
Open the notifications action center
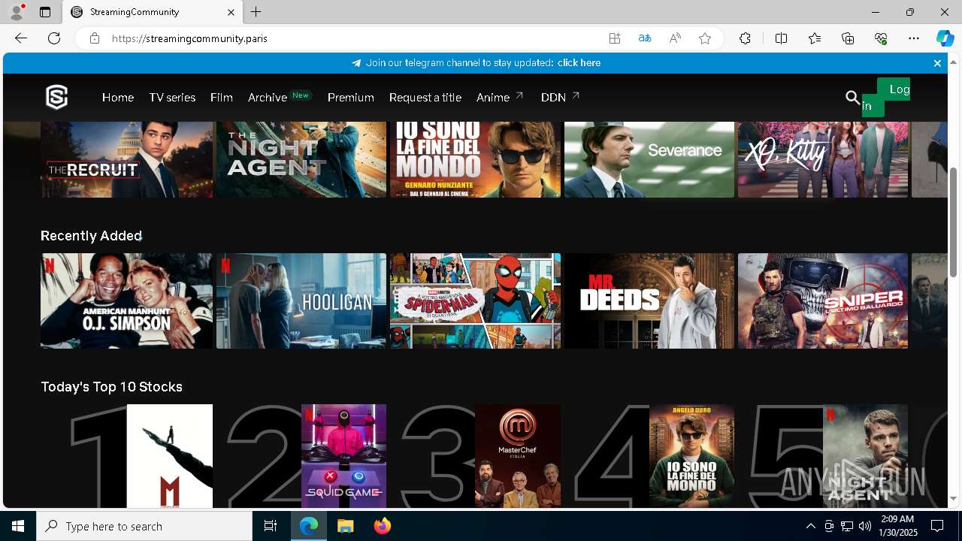click(x=937, y=526)
